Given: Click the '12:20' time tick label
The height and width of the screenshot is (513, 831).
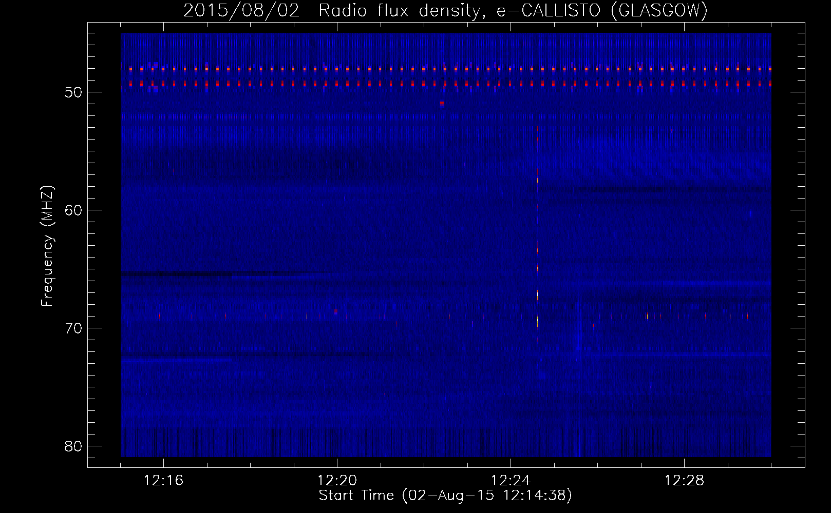Looking at the screenshot, I should [x=337, y=481].
